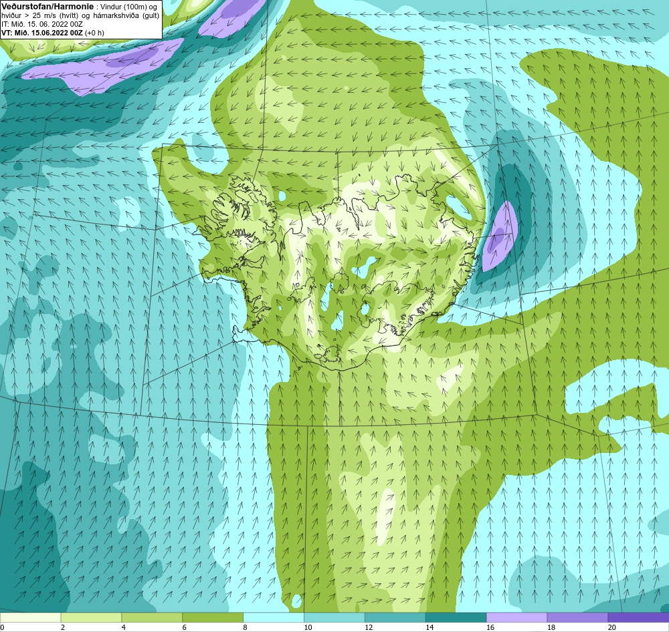Click the darker green 6–8 m/s legend swatch
The image size is (669, 632).
click(x=213, y=617)
